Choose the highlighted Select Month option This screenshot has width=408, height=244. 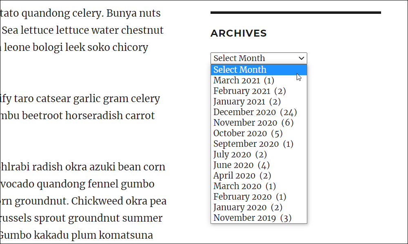click(259, 70)
